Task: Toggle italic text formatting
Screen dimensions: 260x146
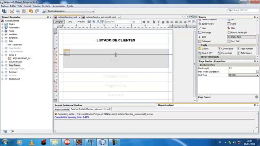Action: pyautogui.click(x=158, y=21)
